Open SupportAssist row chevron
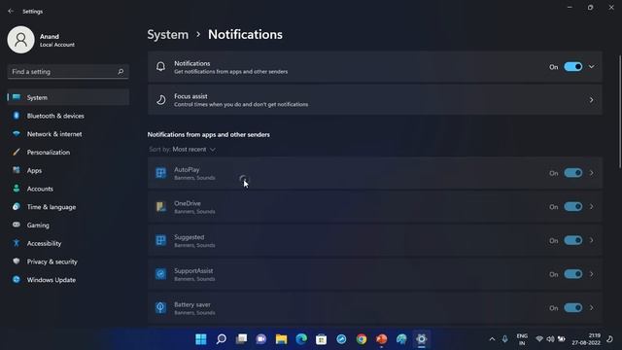Viewport: 622px width, 350px height. pyautogui.click(x=592, y=274)
